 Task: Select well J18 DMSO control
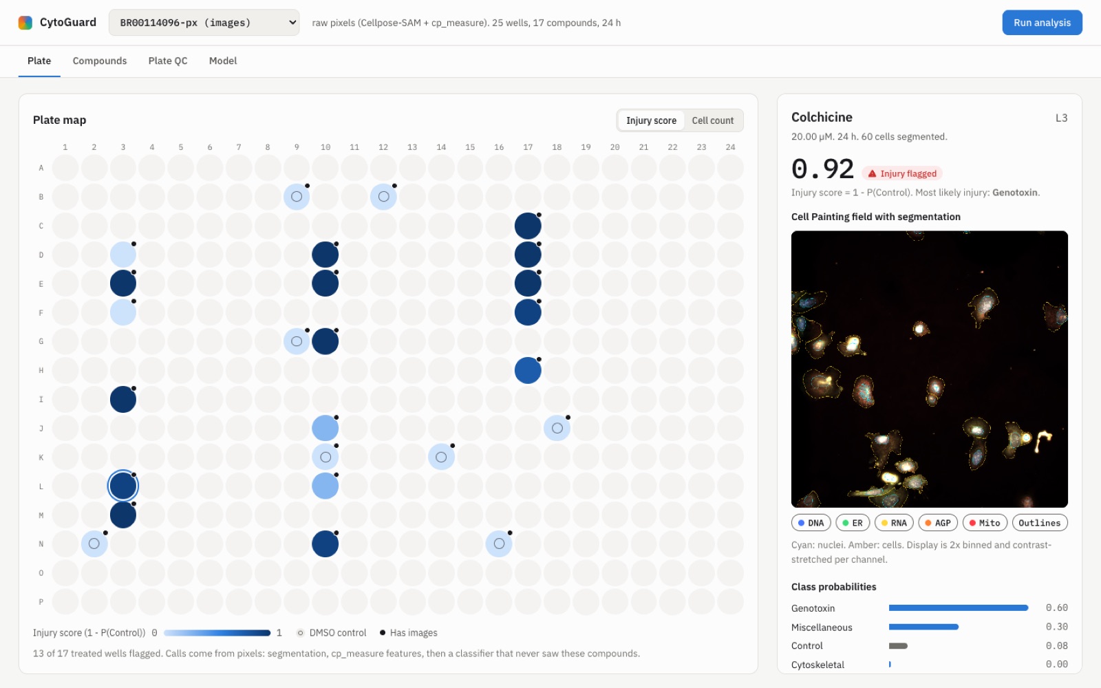point(557,428)
